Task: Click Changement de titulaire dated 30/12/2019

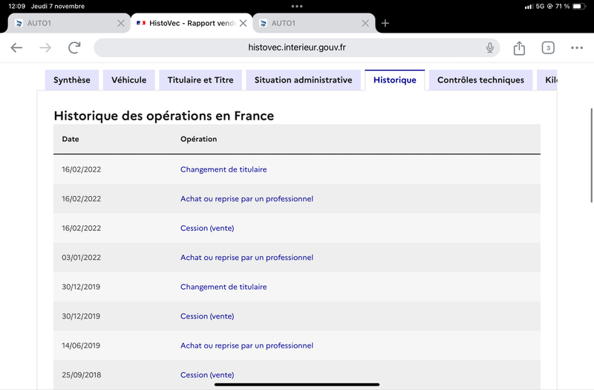Action: tap(223, 287)
